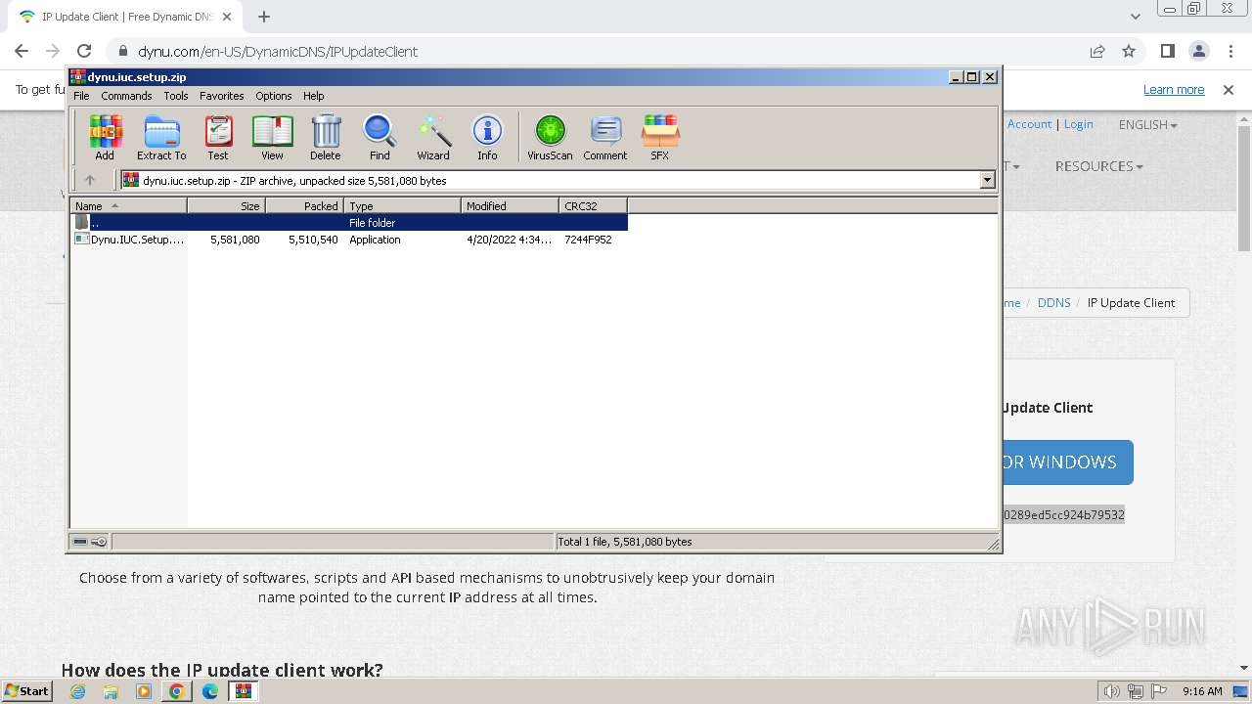Click the 7244F952 CRC32 value
The width and height of the screenshot is (1252, 704).
[588, 240]
